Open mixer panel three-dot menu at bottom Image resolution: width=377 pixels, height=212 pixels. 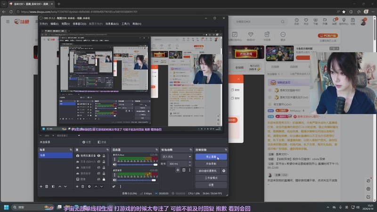tap(121, 187)
